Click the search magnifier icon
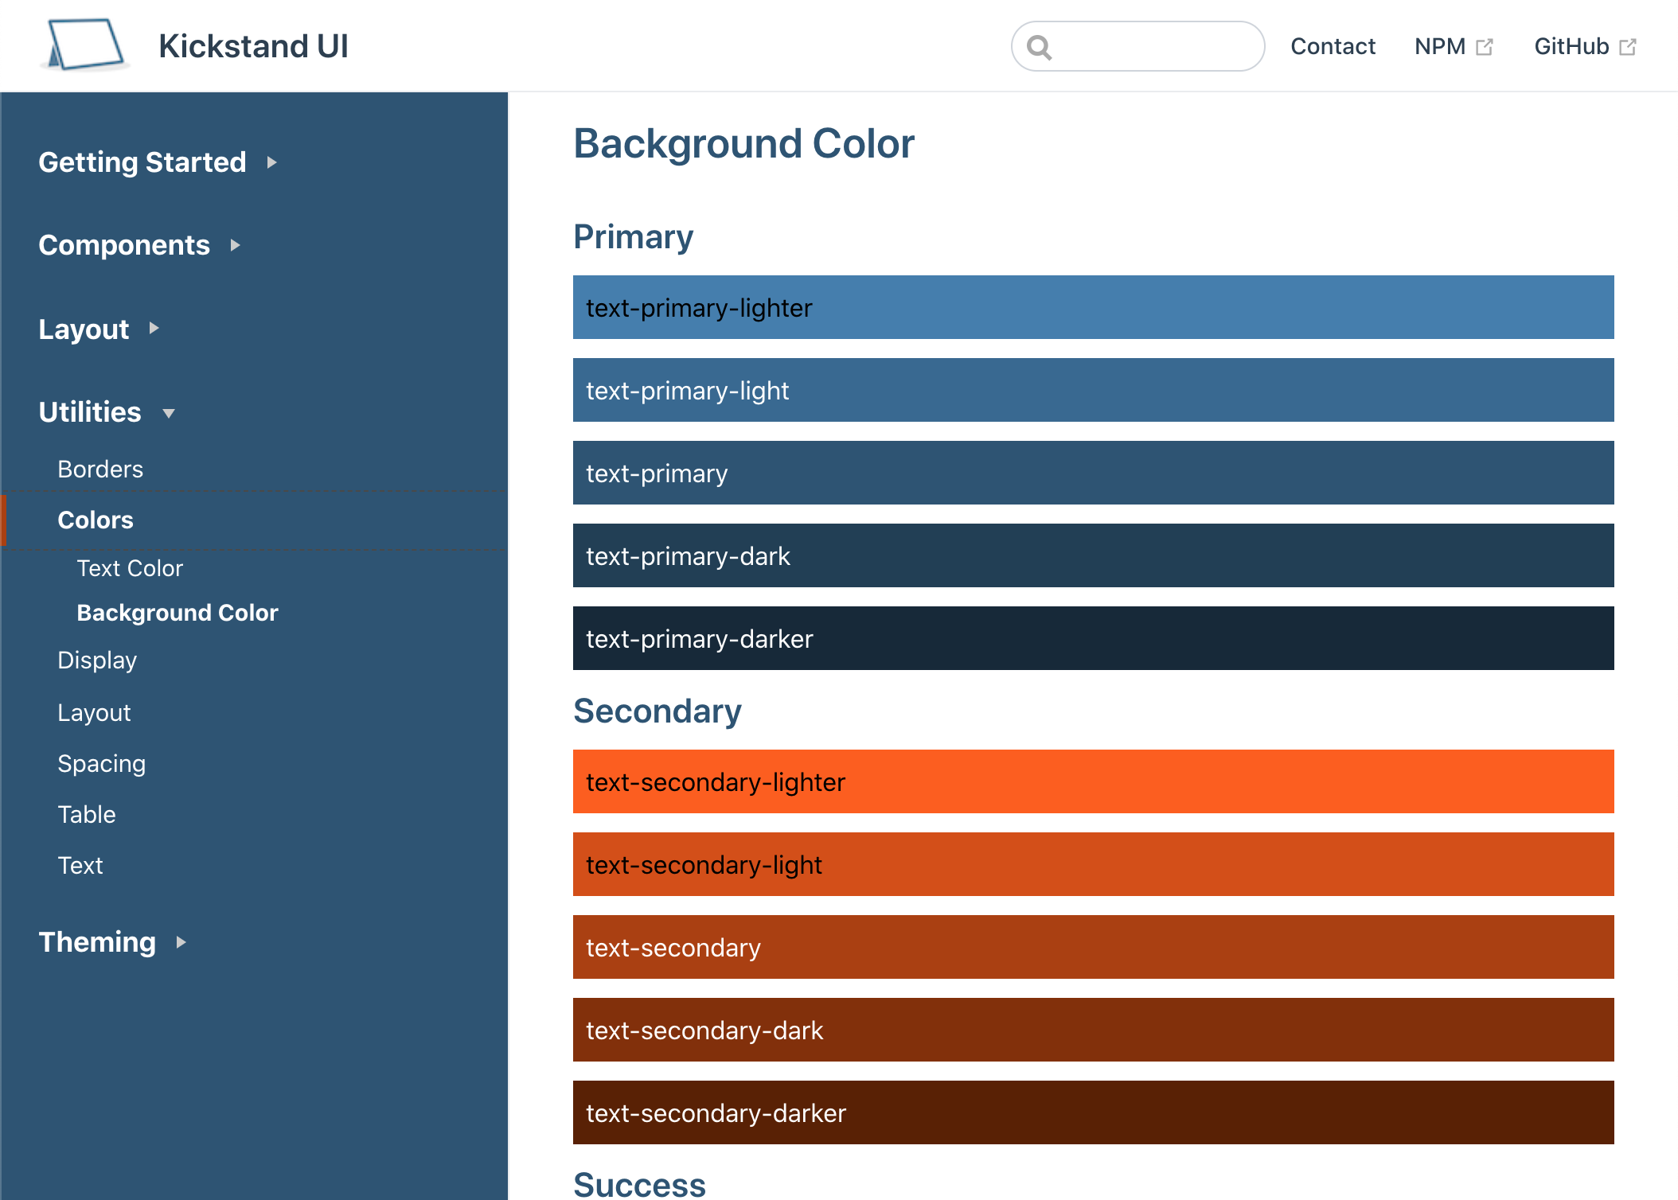Viewport: 1678px width, 1200px height. (x=1040, y=48)
